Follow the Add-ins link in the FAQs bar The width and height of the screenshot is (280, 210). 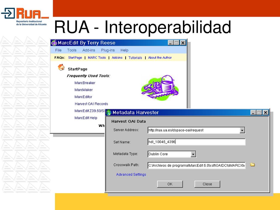[117, 58]
